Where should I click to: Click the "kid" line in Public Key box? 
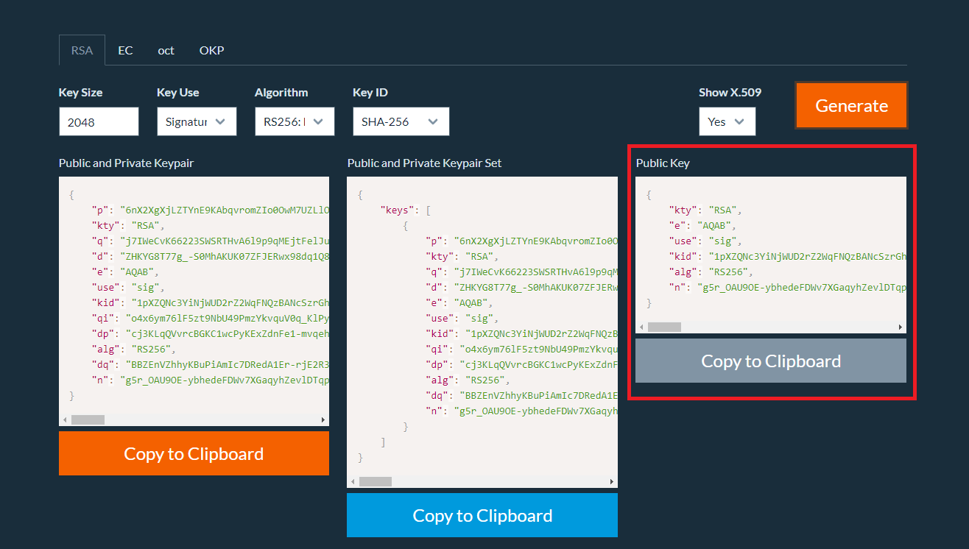(x=787, y=257)
